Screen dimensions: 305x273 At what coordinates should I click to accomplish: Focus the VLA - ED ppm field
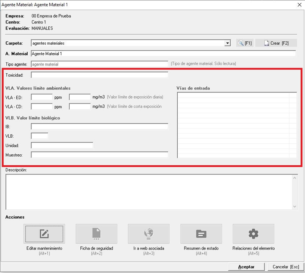(x=42, y=97)
